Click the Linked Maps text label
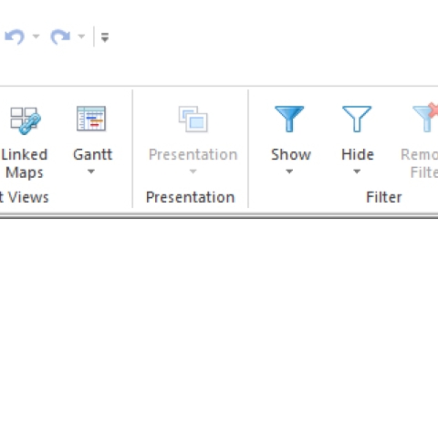438x438 pixels. [x=25, y=163]
